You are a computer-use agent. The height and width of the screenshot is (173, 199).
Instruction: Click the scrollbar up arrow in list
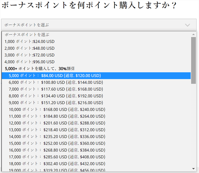193,34
